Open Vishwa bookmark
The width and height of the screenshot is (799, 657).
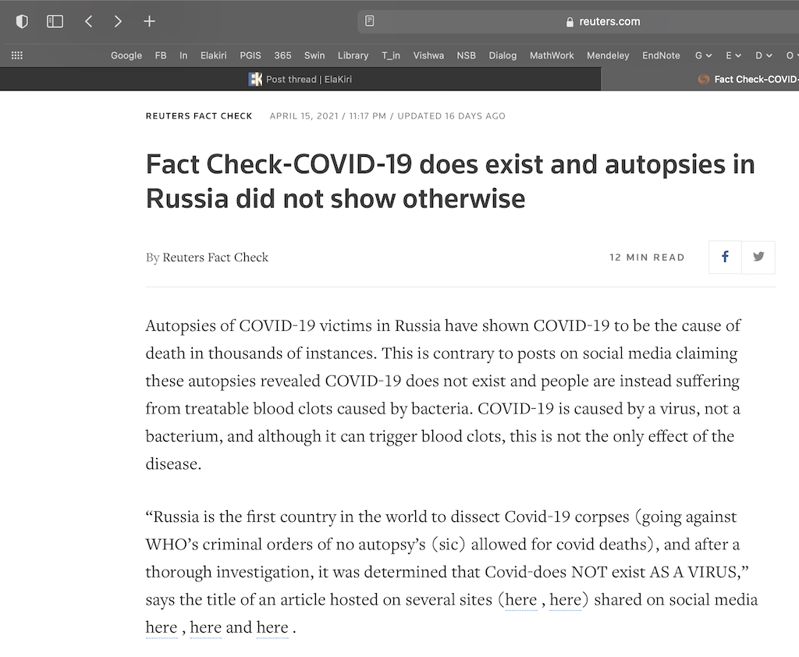tap(428, 55)
